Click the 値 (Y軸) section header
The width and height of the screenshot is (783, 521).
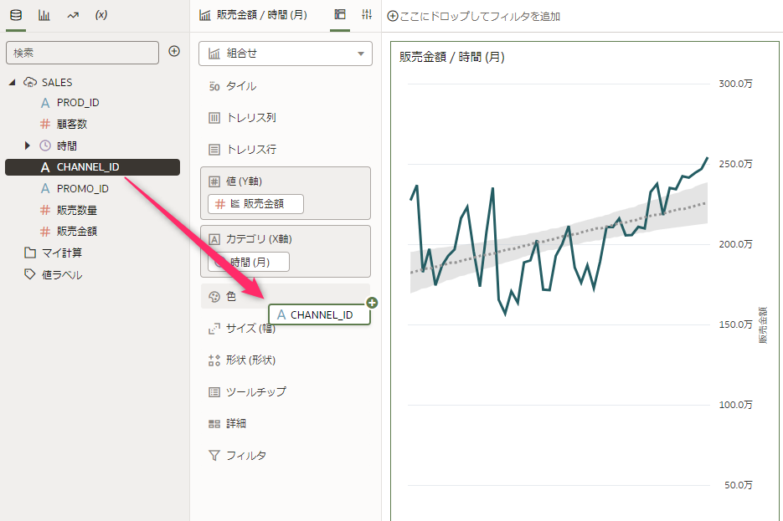(x=244, y=181)
